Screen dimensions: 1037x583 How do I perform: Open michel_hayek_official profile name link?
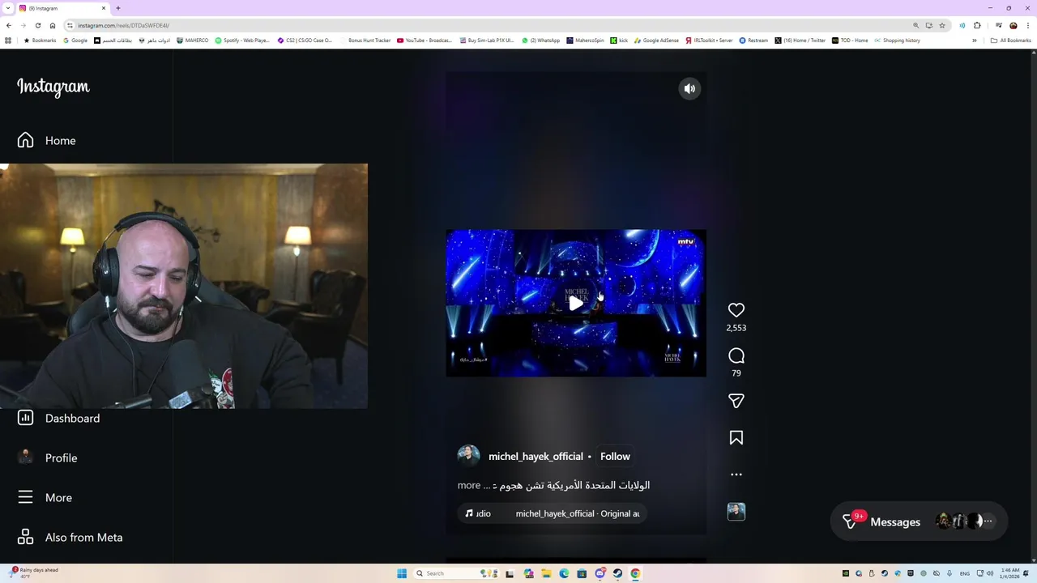(536, 457)
